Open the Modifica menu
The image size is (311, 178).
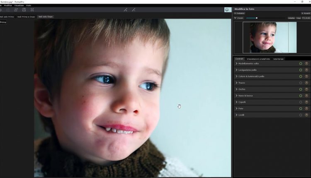(x=8, y=5)
